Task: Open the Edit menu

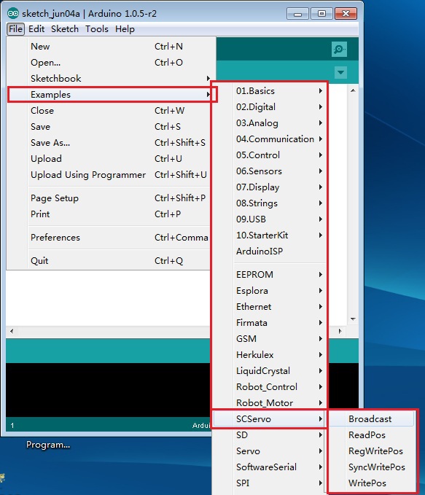Action: pyautogui.click(x=36, y=29)
